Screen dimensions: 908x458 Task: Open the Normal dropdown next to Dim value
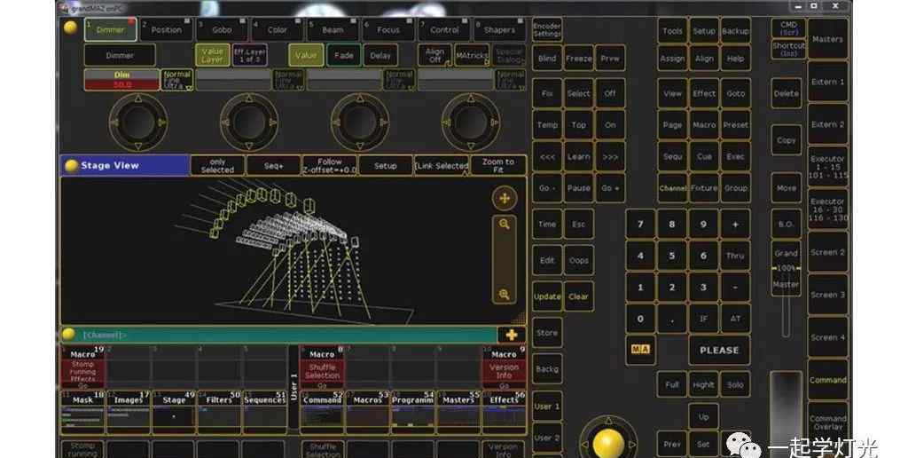[176, 80]
